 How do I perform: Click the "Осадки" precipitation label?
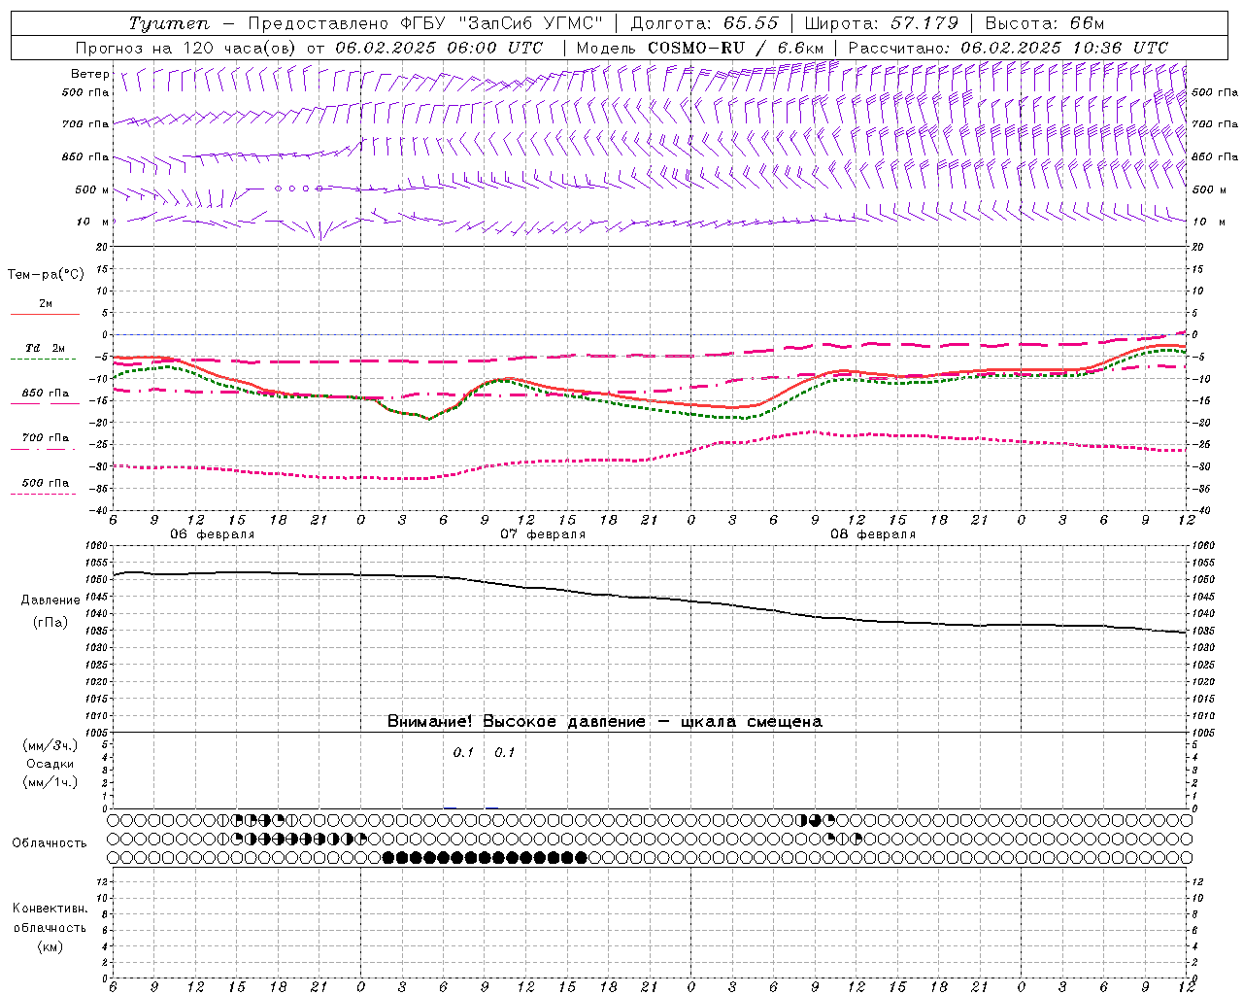[x=50, y=764]
